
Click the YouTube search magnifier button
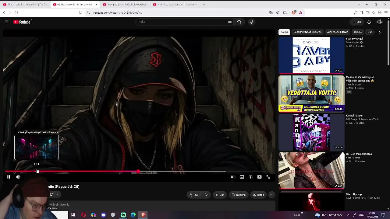239,22
